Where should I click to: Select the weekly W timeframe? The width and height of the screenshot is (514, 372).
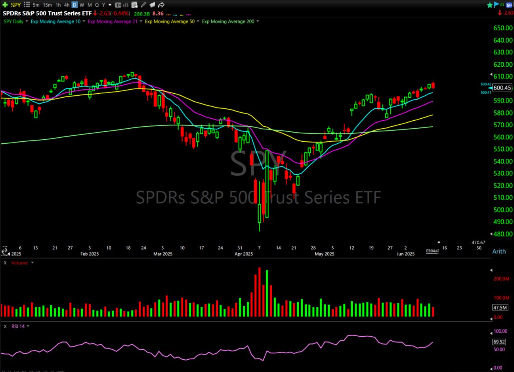[82, 5]
